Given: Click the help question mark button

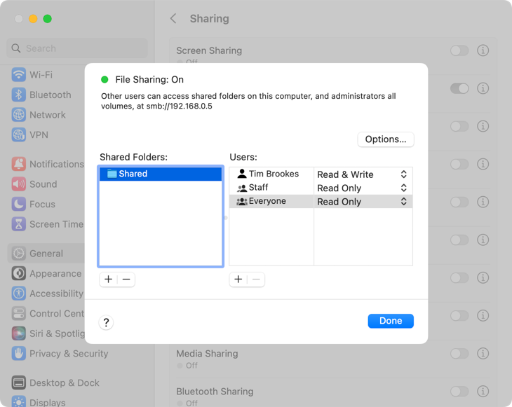Looking at the screenshot, I should pos(106,322).
